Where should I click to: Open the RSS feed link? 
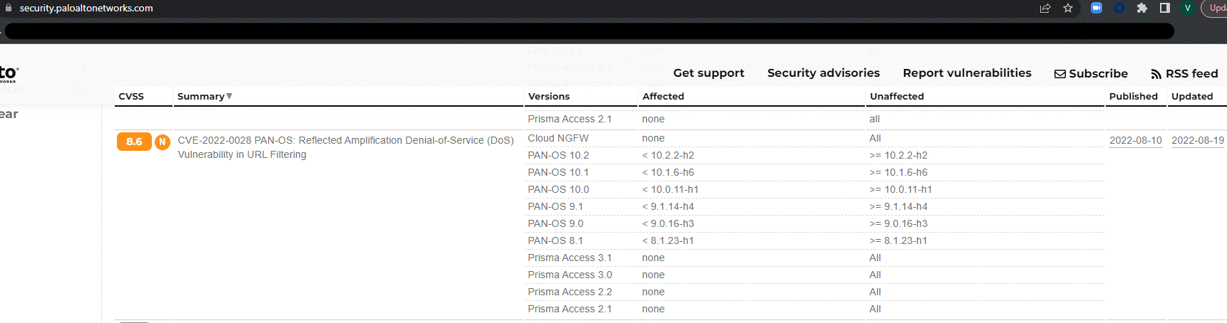tap(1184, 73)
